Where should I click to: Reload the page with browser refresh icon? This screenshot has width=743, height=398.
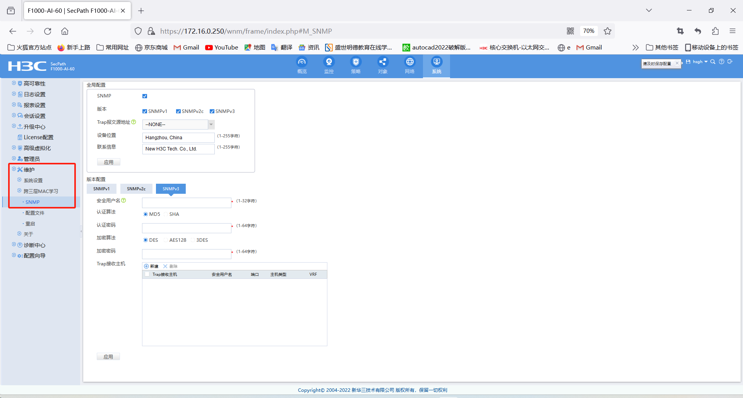click(48, 31)
